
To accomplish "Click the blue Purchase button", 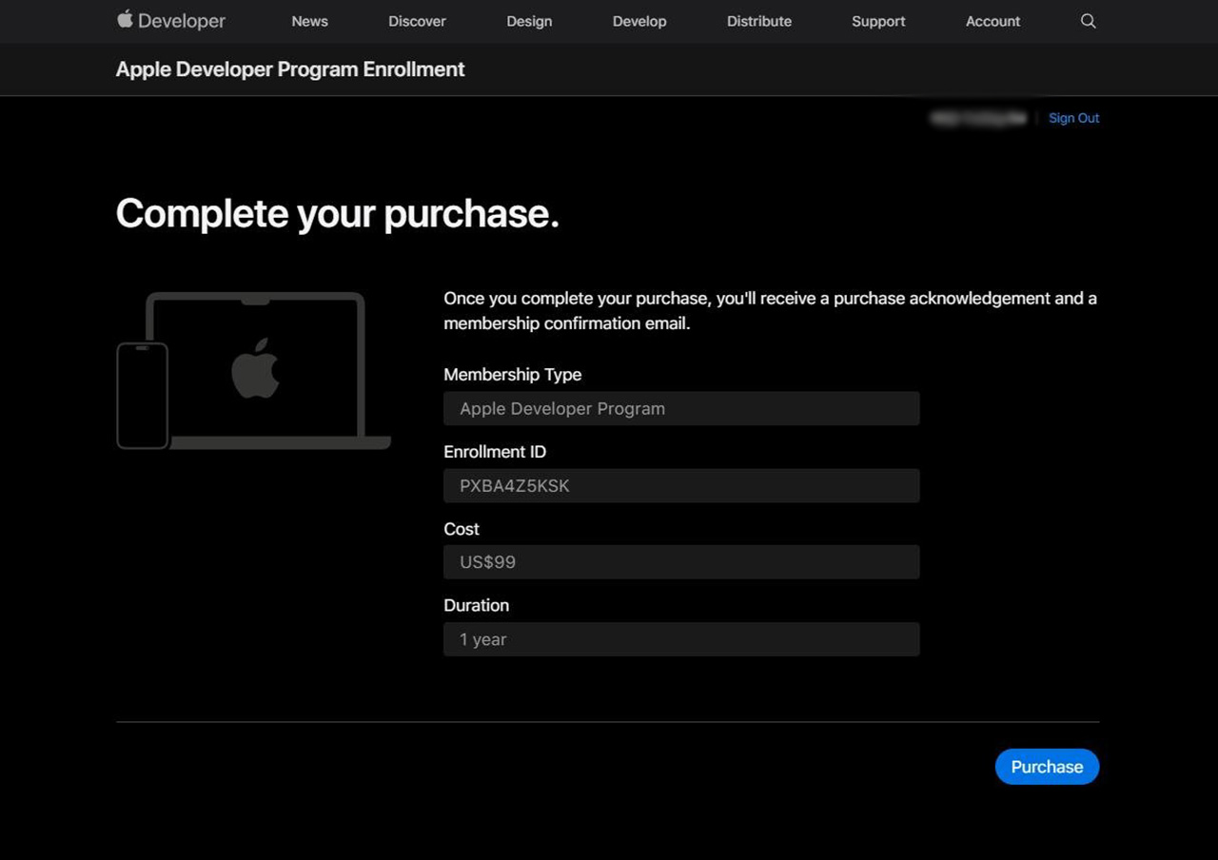I will click(1047, 767).
